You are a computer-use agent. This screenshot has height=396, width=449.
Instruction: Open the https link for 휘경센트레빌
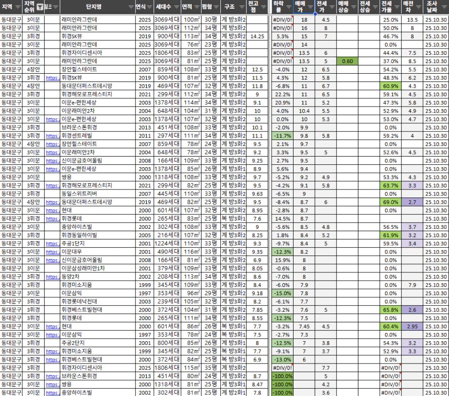pyautogui.click(x=52, y=136)
